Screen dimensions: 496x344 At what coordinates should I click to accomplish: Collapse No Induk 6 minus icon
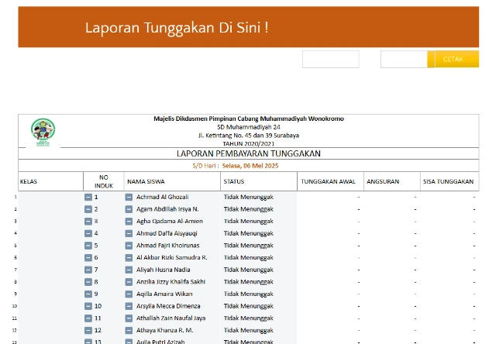(x=88, y=258)
